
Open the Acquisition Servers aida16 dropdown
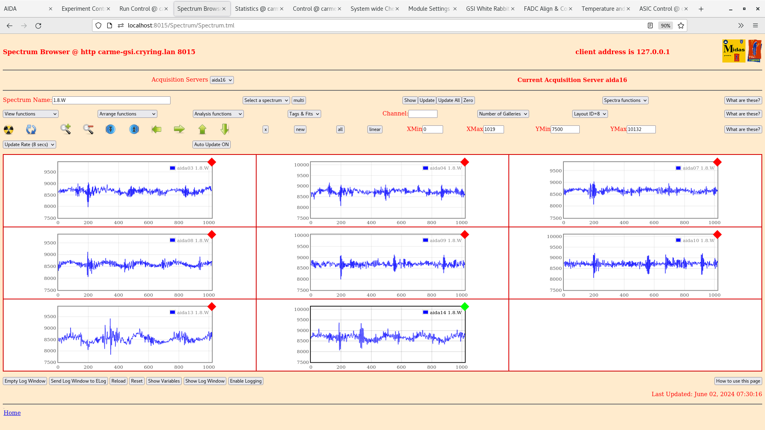(x=222, y=80)
